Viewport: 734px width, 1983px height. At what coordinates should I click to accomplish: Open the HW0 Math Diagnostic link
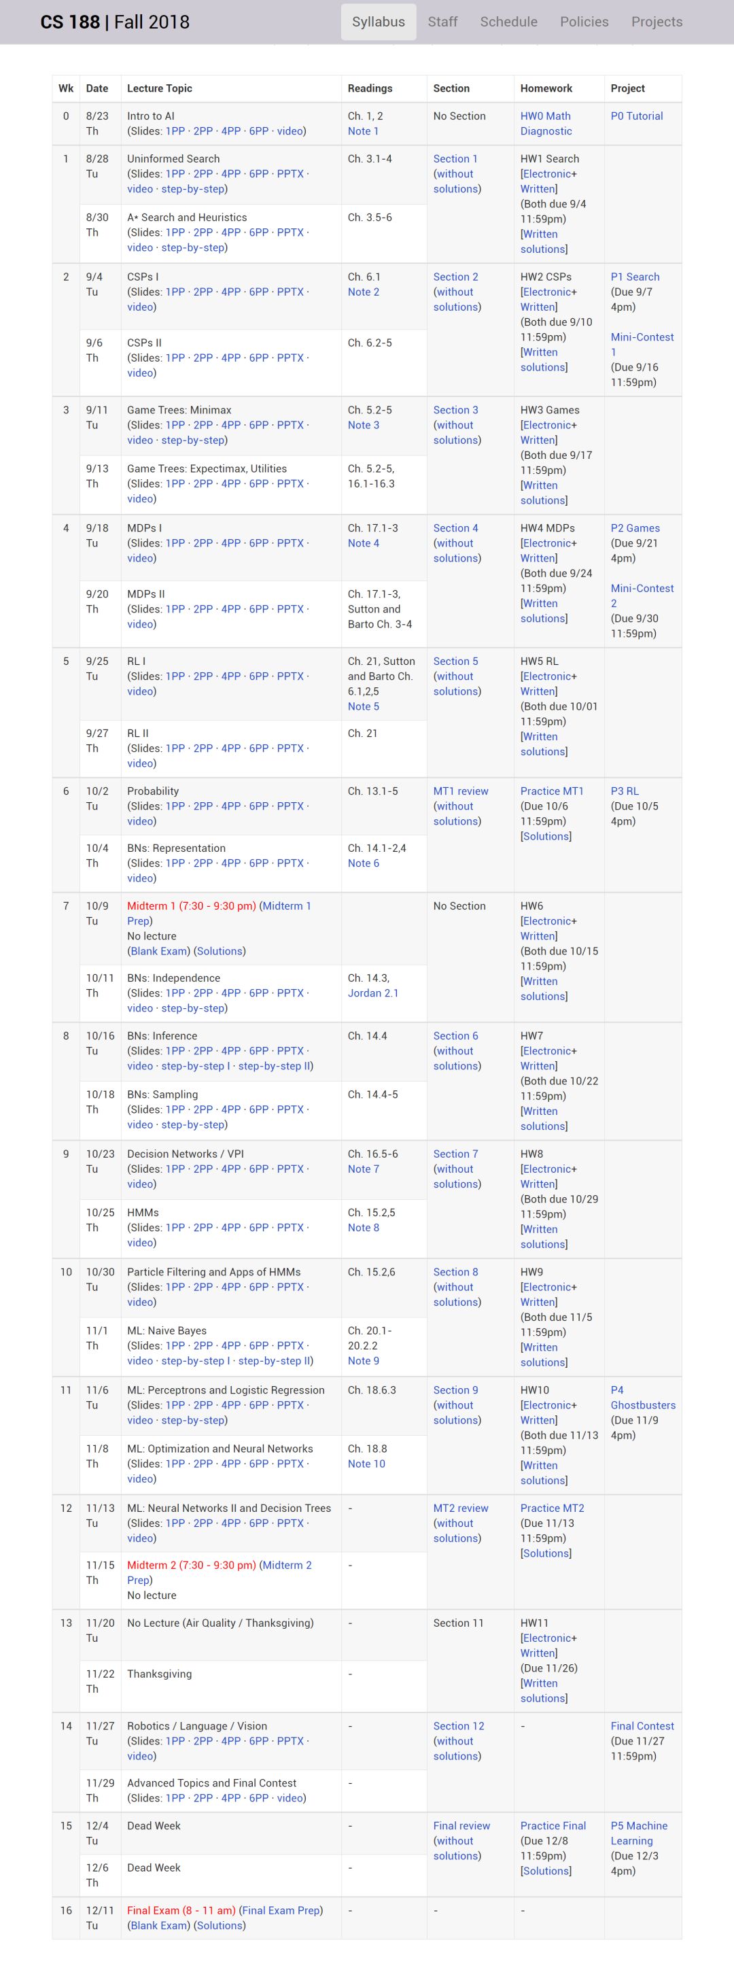pyautogui.click(x=545, y=123)
